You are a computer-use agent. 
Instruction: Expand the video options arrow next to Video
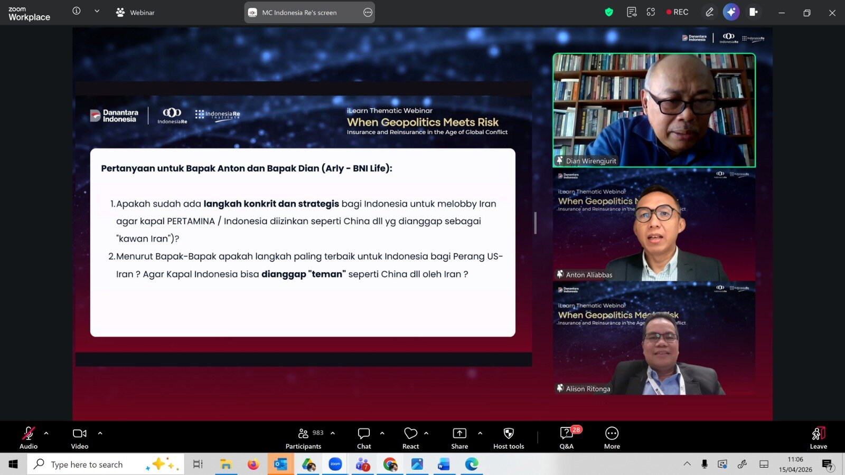[x=100, y=433]
